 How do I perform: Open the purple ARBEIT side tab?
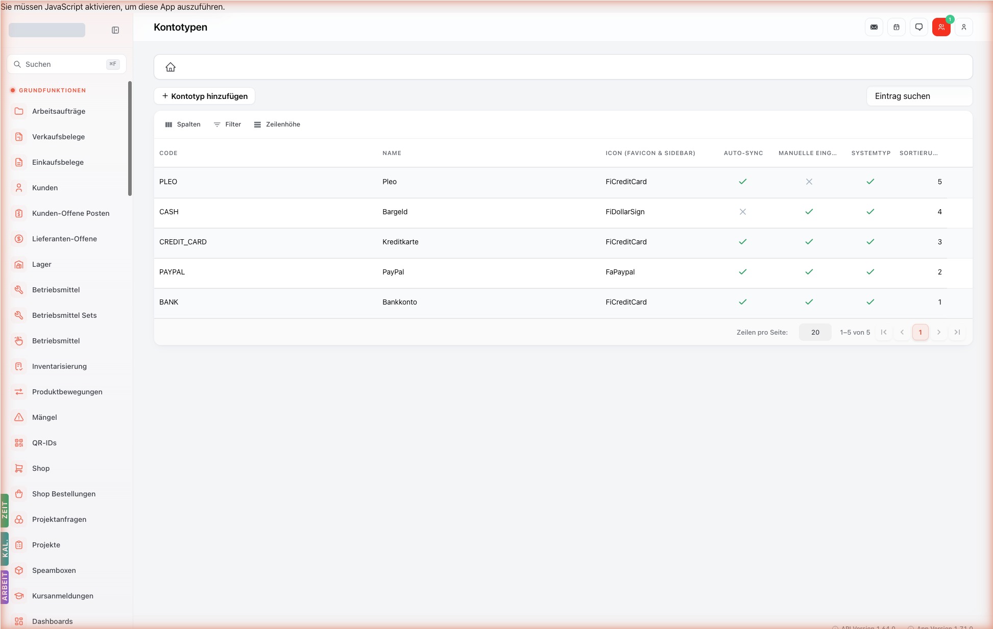[x=5, y=587]
